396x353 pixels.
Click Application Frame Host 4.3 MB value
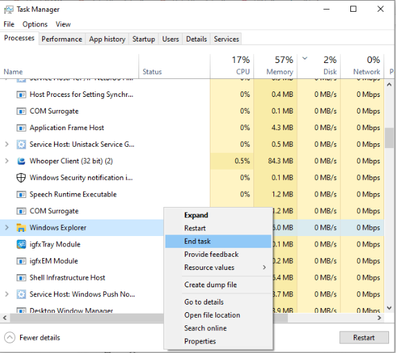click(282, 127)
